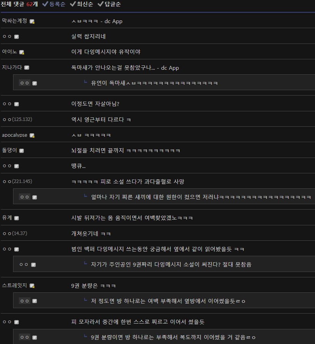Sort comments by 등록순

coord(54,4)
